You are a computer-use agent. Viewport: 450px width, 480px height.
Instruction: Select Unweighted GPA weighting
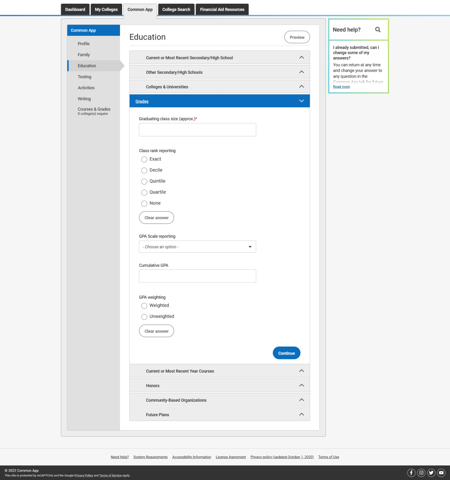click(x=144, y=317)
